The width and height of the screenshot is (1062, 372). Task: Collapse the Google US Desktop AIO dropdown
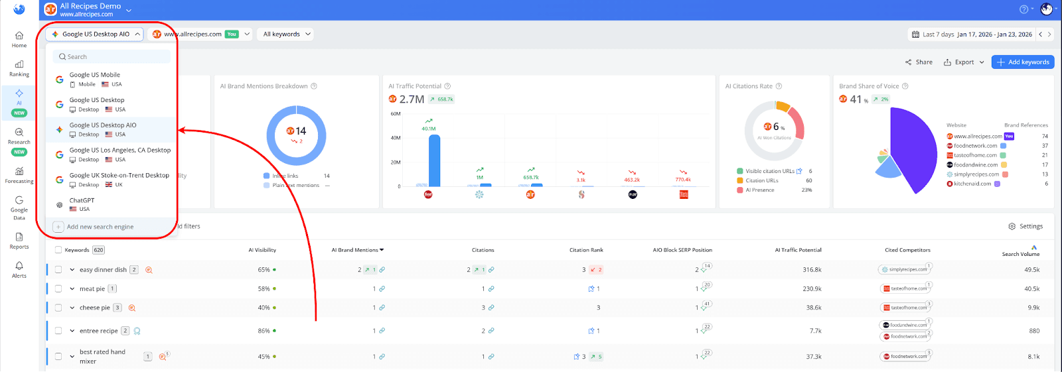[95, 34]
